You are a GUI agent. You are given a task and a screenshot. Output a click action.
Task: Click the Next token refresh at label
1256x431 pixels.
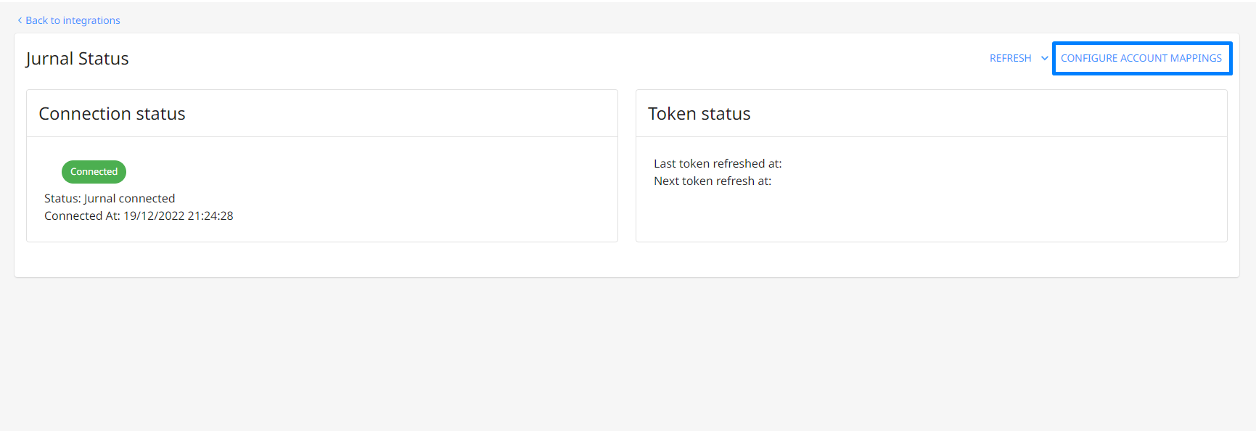[x=713, y=181]
